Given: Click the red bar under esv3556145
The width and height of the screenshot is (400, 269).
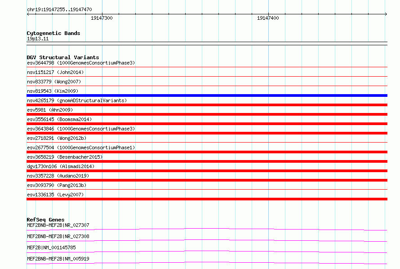Looking at the screenshot, I should pyautogui.click(x=207, y=124).
